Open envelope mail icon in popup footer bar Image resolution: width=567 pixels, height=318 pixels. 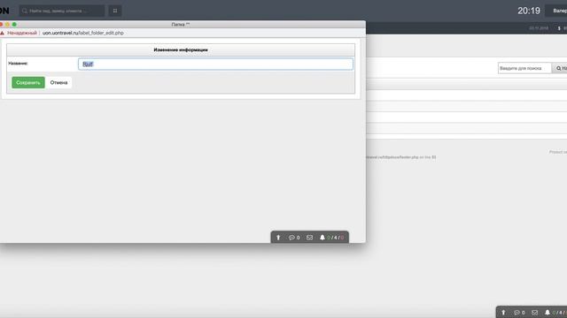tap(309, 238)
